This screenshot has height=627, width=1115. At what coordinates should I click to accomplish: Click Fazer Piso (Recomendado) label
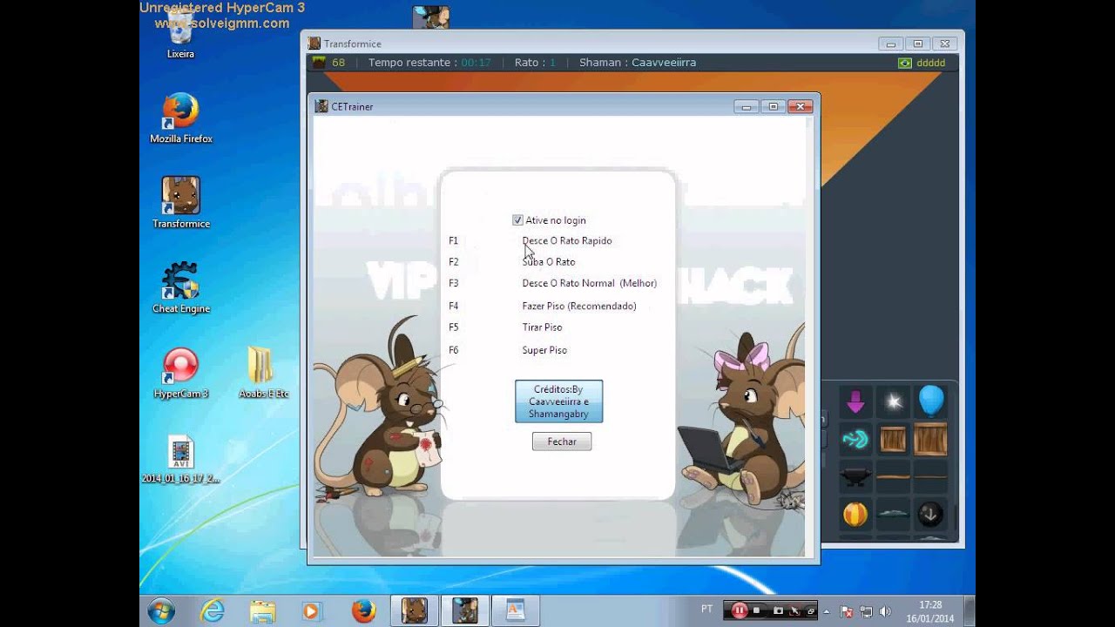pyautogui.click(x=579, y=306)
